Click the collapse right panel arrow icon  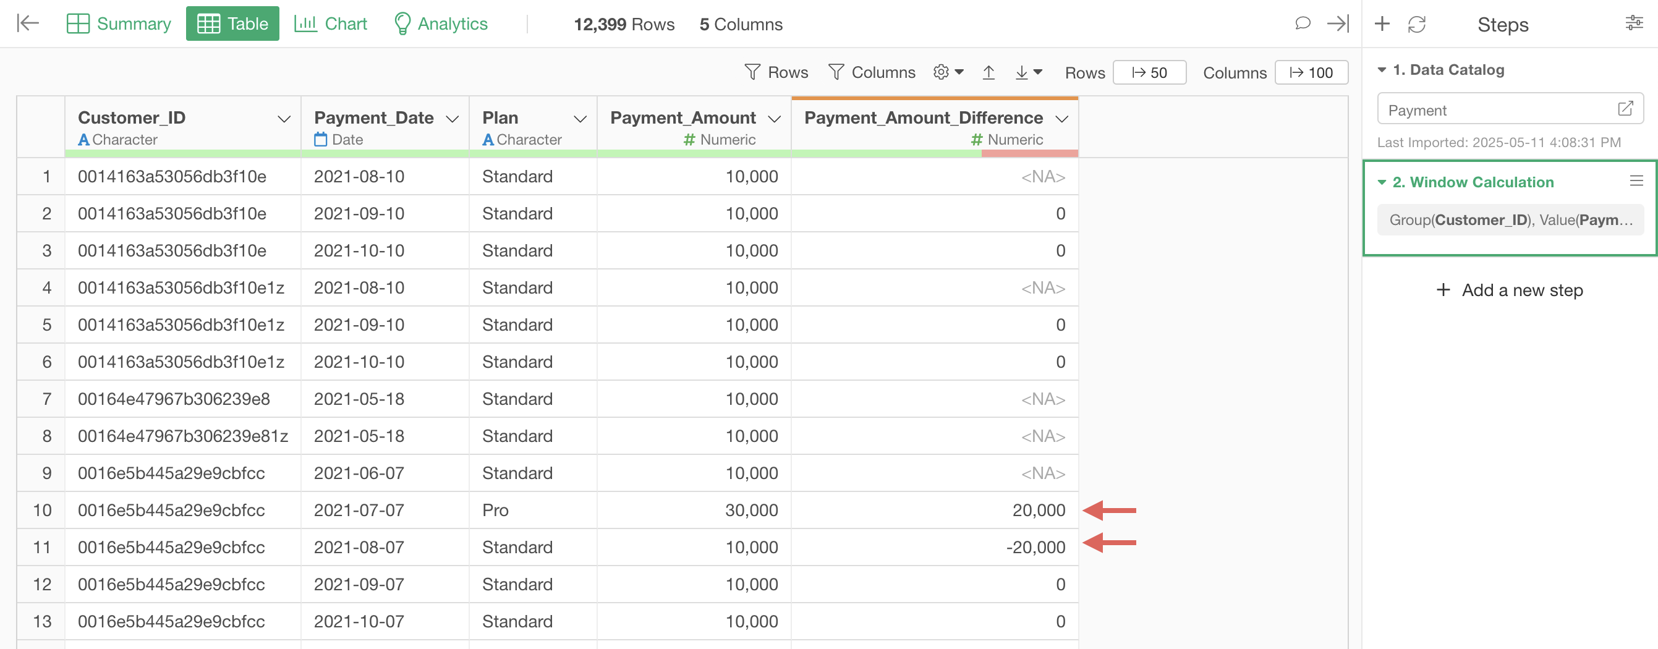[1338, 24]
